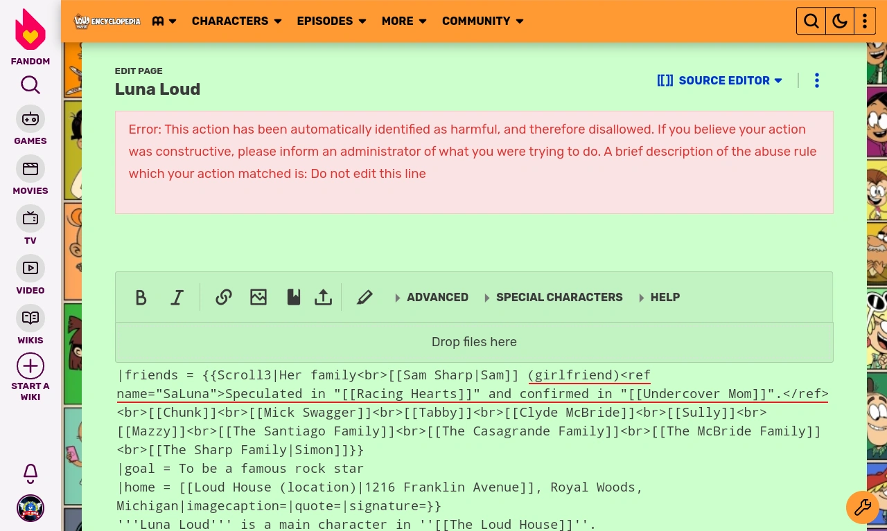887x531 pixels.
Task: Toggle bold formatting in the editor toolbar
Action: (141, 297)
